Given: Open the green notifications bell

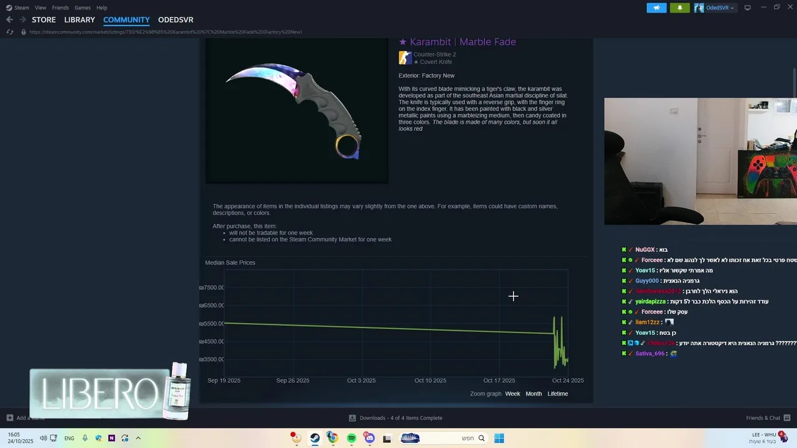Looking at the screenshot, I should 679,7.
